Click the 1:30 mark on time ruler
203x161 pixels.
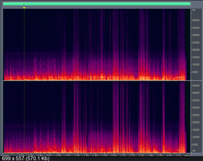tap(86, 156)
